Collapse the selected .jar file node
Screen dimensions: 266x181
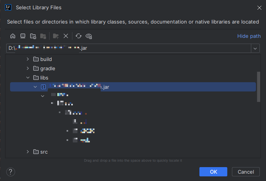[x=35, y=87]
